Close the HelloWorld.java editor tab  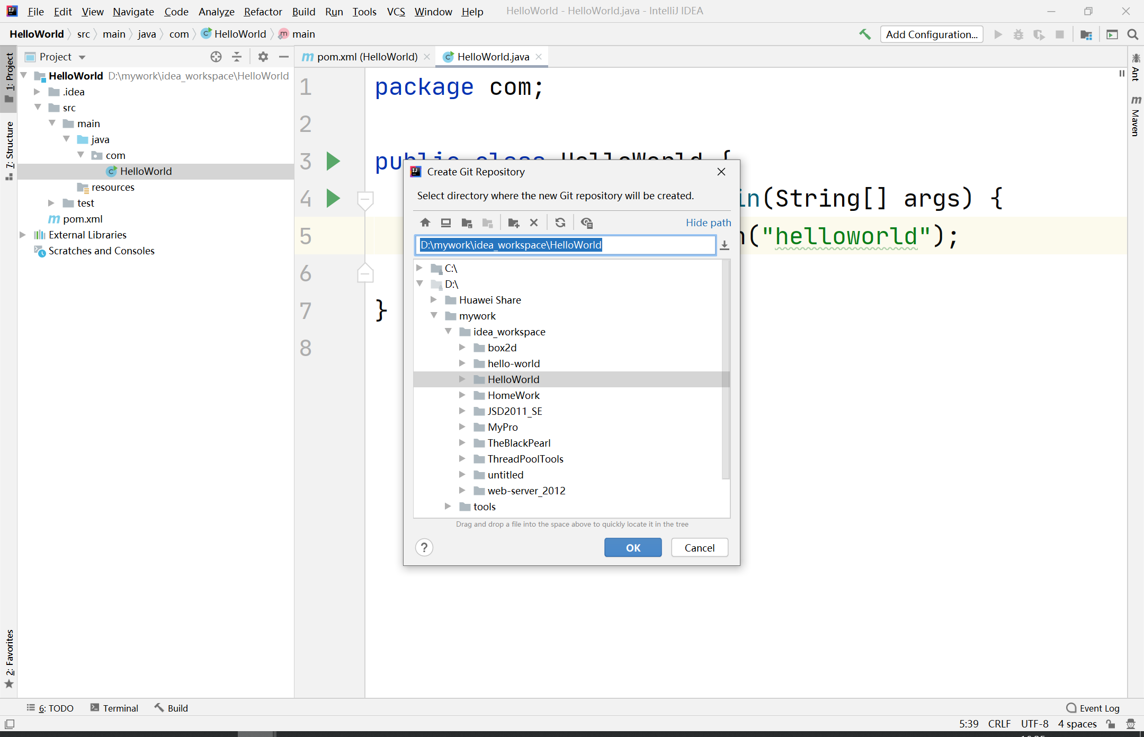pyautogui.click(x=539, y=57)
